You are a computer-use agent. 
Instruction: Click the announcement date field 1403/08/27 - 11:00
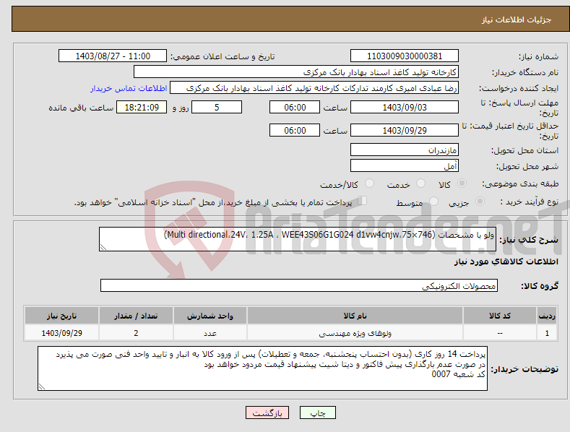[113, 56]
